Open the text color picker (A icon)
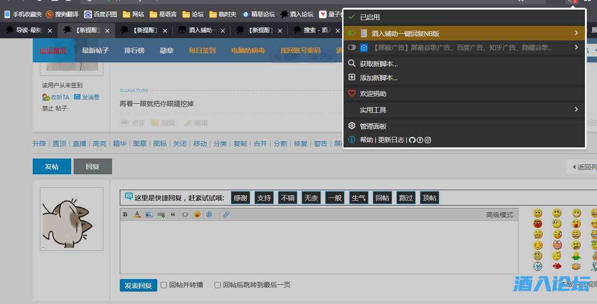The width and height of the screenshot is (597, 304). coord(137,214)
